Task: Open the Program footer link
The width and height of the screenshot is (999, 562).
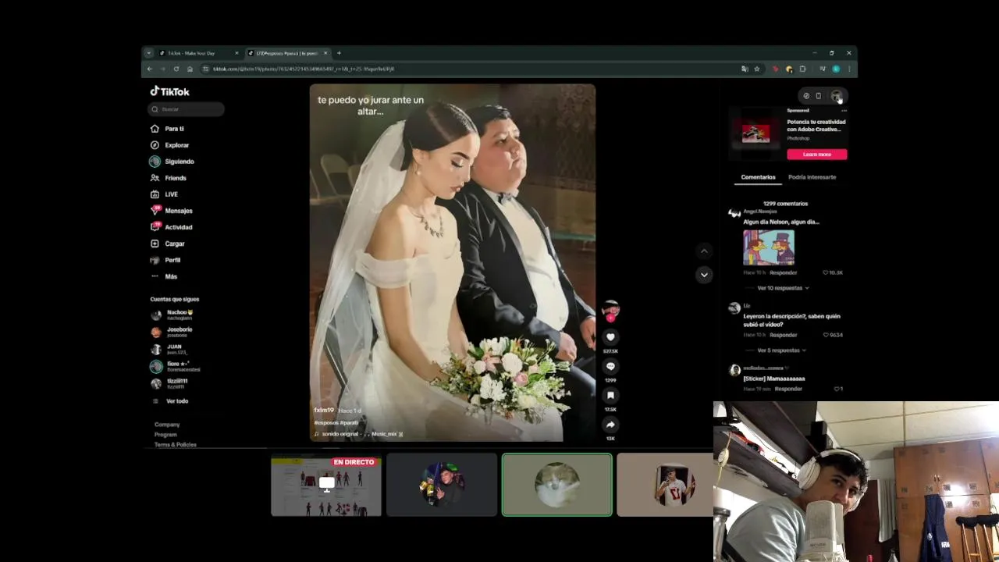Action: pos(165,435)
